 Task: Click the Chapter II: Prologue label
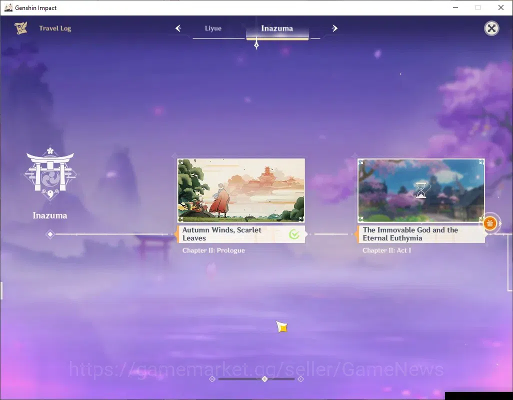213,250
